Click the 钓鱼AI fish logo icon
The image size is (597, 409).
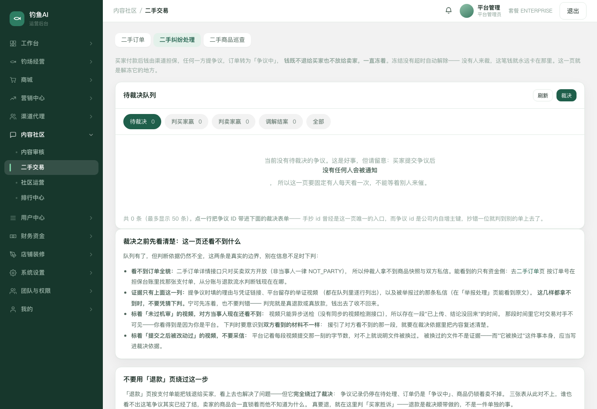pos(17,18)
